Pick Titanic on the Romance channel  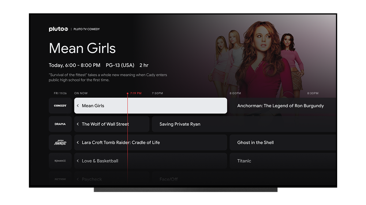pos(244,161)
